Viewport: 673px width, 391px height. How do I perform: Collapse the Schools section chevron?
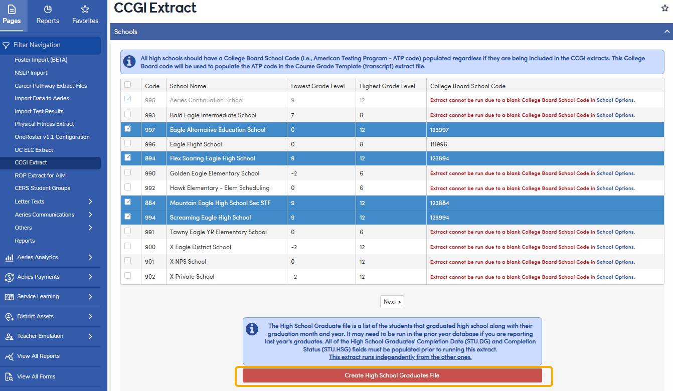(x=666, y=32)
